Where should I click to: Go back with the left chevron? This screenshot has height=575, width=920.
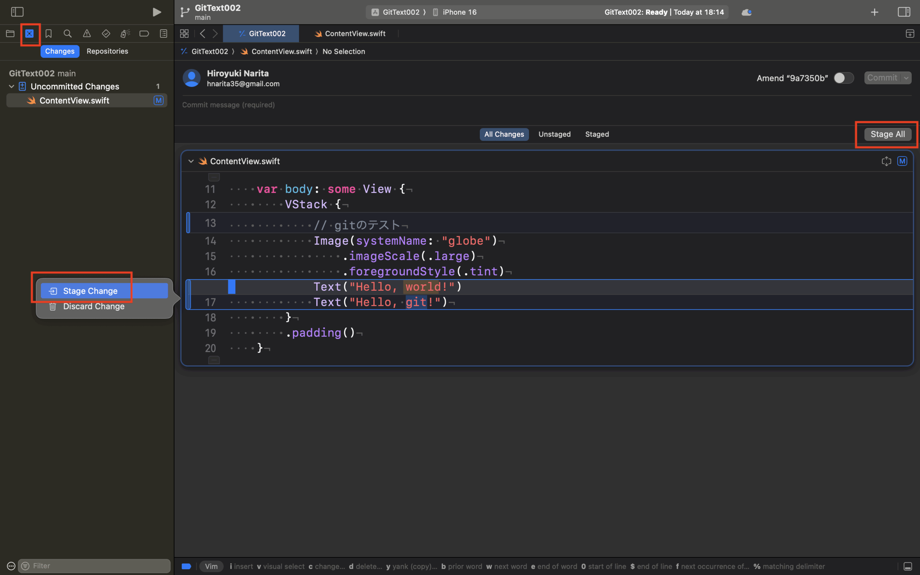coord(202,33)
